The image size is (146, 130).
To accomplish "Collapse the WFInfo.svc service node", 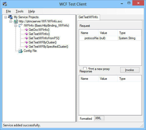I will tap(11, 22).
